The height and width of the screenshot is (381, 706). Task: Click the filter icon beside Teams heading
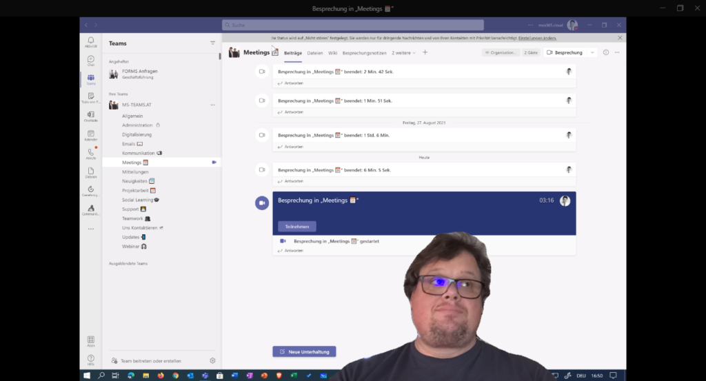click(212, 43)
